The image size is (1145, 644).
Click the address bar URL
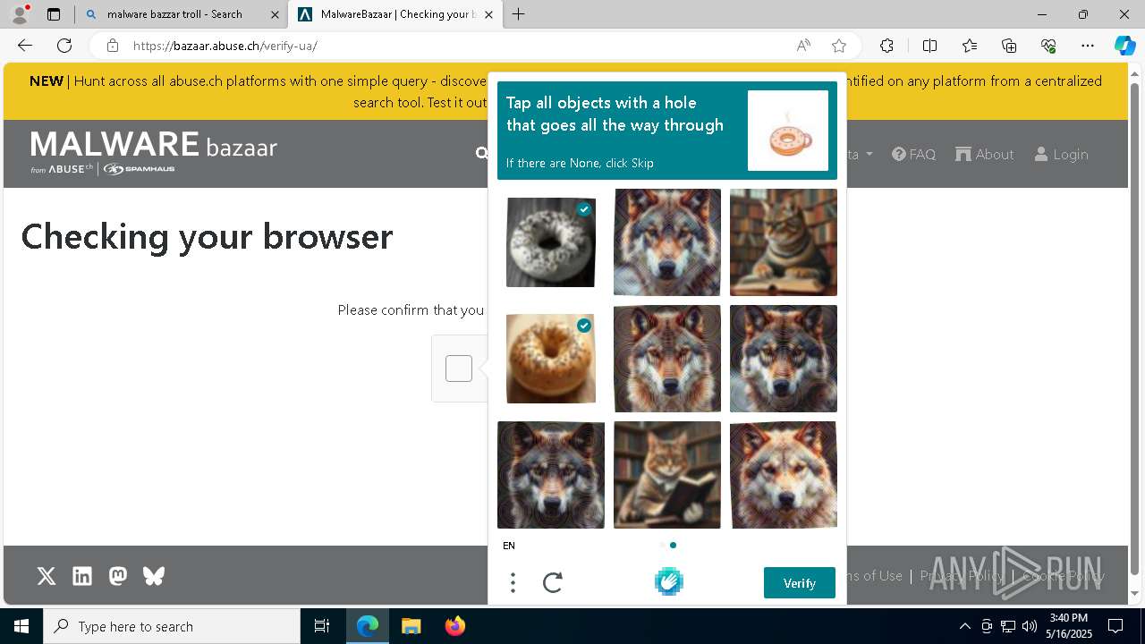pos(225,46)
